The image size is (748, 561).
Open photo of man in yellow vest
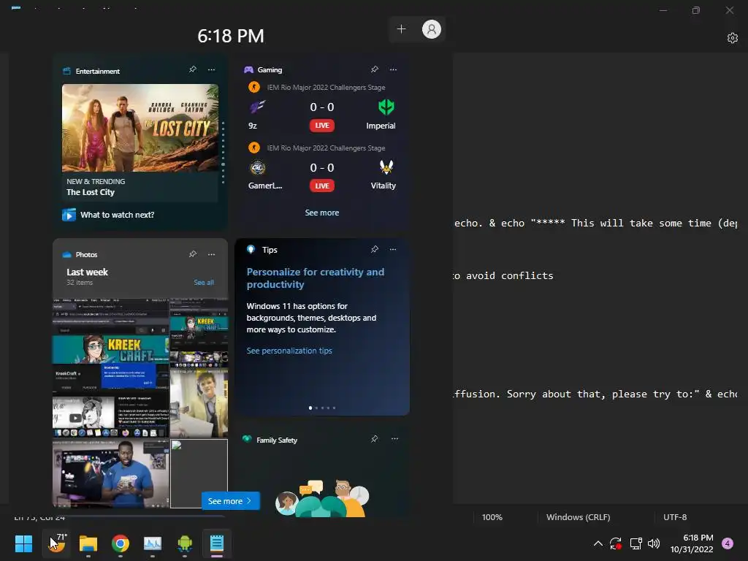[x=199, y=403]
